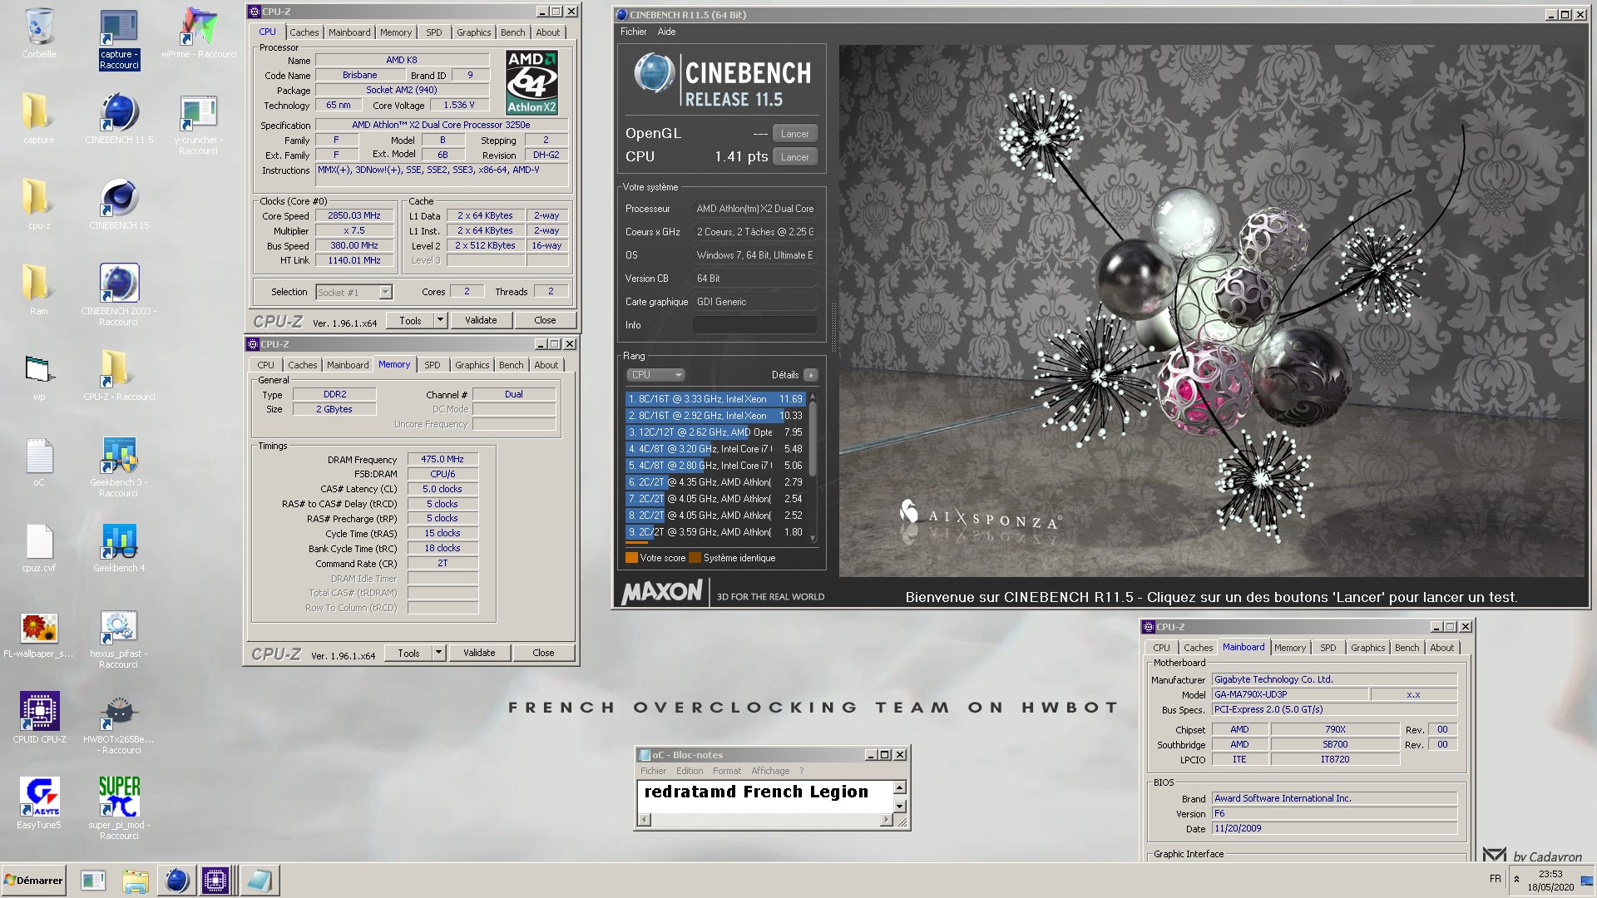
Task: Click the Core Speed 2850.03 MHz value
Action: click(x=354, y=215)
